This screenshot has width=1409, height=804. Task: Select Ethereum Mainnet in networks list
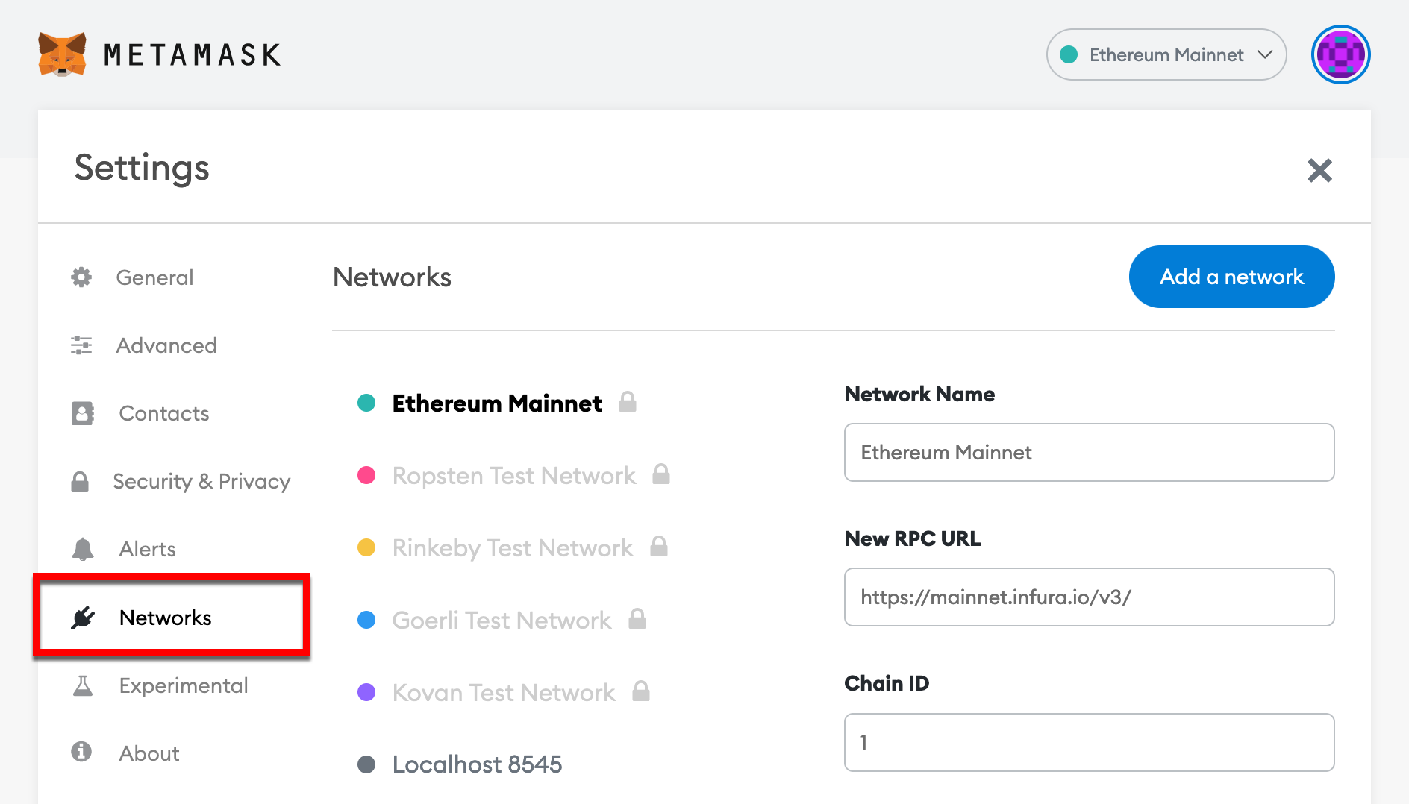tap(497, 403)
